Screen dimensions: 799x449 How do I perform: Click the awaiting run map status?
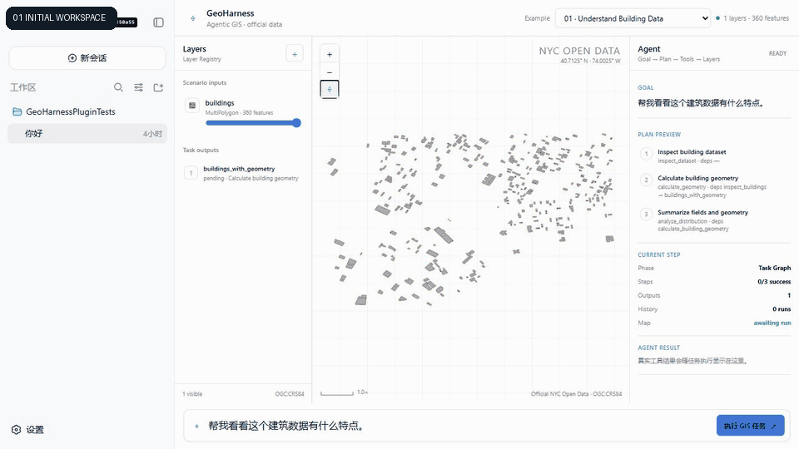pos(772,323)
